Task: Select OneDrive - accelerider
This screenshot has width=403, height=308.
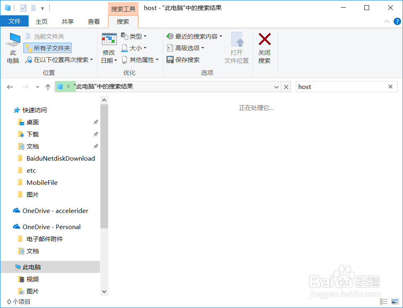Action: click(x=50, y=211)
